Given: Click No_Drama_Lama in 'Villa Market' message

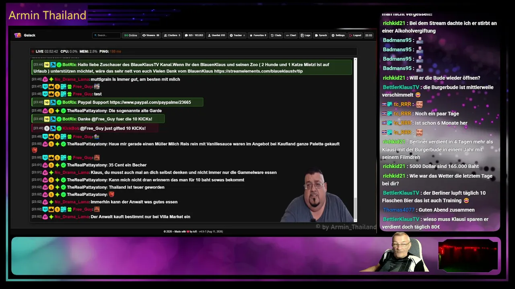Looking at the screenshot, I should [72, 217].
